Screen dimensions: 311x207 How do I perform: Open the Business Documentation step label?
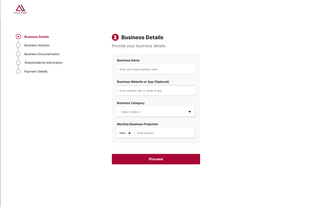pyautogui.click(x=42, y=54)
